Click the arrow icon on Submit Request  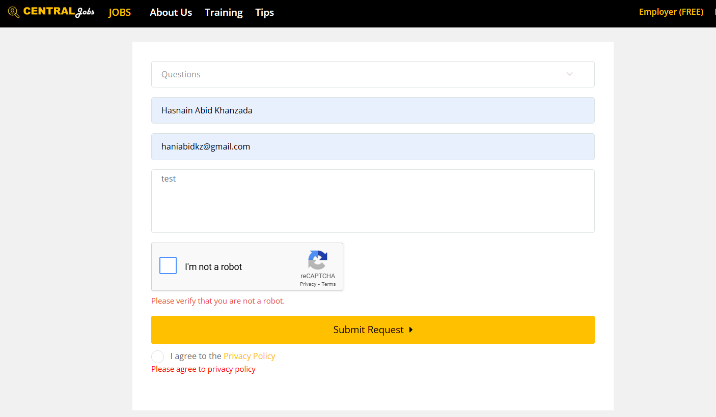coord(411,330)
